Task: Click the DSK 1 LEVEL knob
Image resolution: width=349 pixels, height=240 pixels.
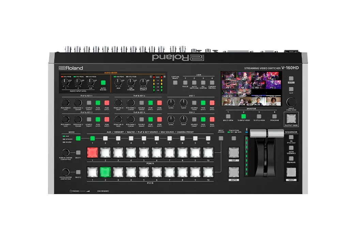Action: pos(171,103)
